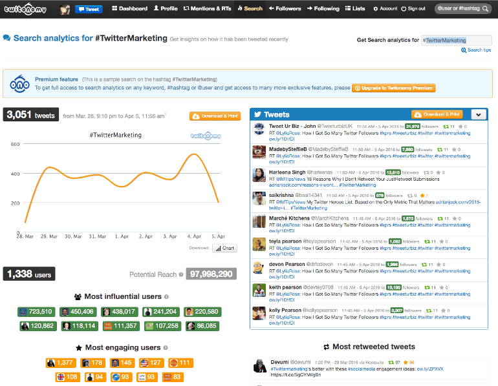Click #TwitterMarketing hashtag in premium notice

click(194, 79)
